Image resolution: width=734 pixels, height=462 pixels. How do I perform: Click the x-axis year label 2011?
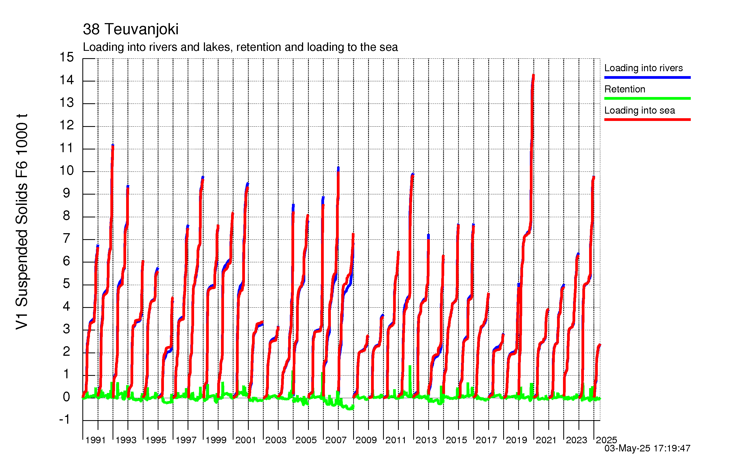tap(396, 440)
